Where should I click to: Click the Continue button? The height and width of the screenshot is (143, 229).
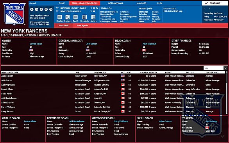point(215,3)
